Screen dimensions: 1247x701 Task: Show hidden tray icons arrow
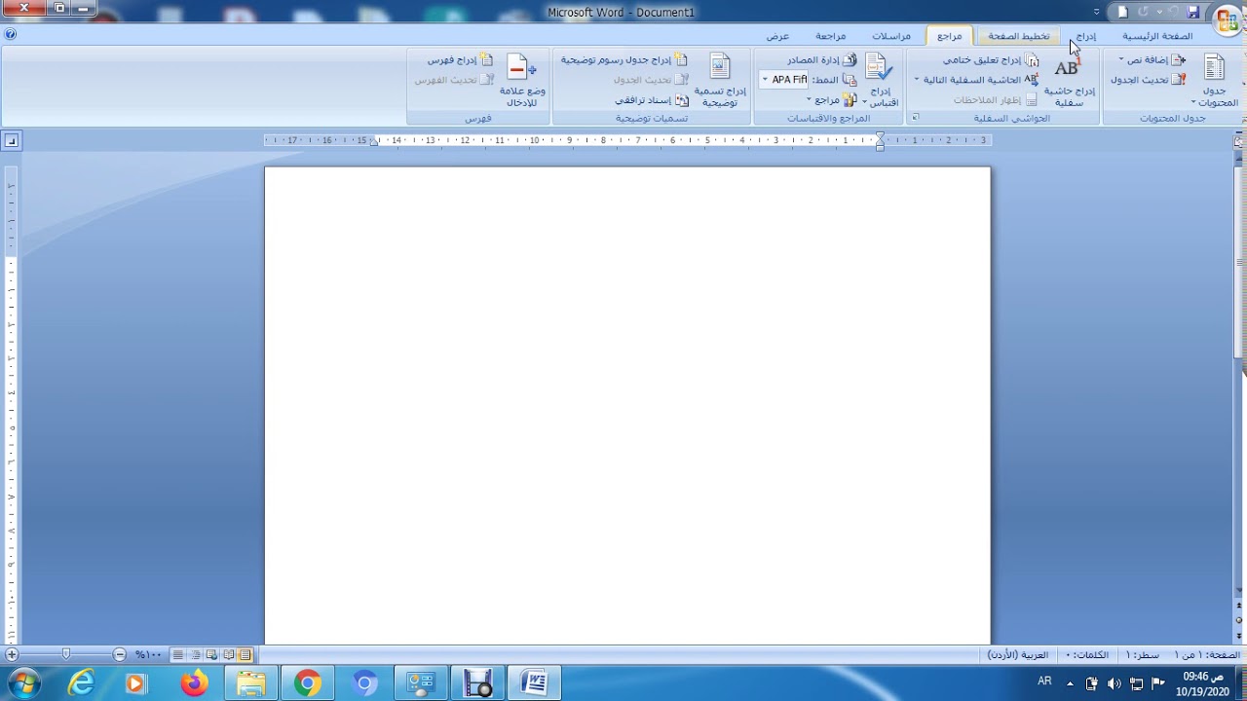point(1070,683)
